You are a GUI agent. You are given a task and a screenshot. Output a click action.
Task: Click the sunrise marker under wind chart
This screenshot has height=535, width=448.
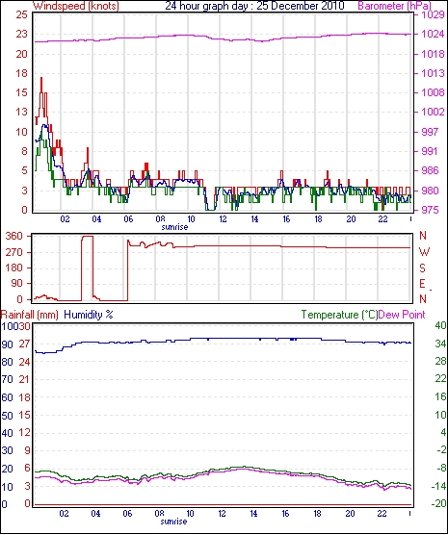click(x=174, y=227)
